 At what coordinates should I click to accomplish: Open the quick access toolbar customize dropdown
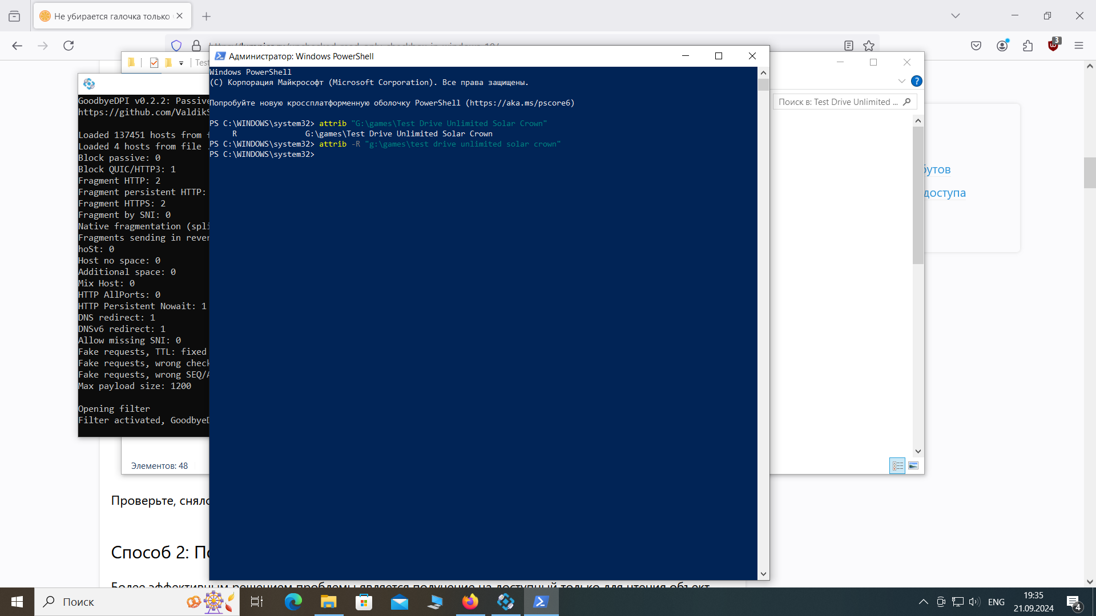181,63
